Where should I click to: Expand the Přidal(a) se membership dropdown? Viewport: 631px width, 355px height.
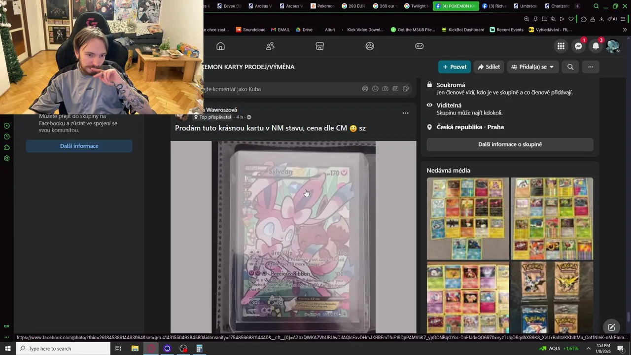tap(533, 67)
